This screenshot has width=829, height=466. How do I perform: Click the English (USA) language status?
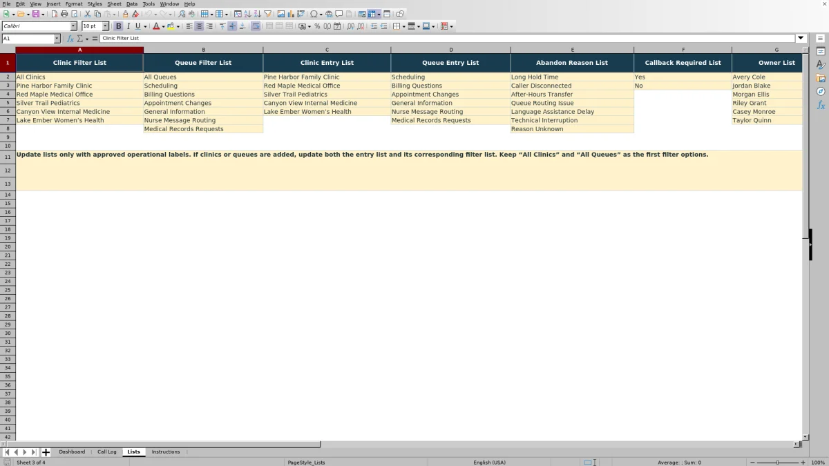point(489,463)
